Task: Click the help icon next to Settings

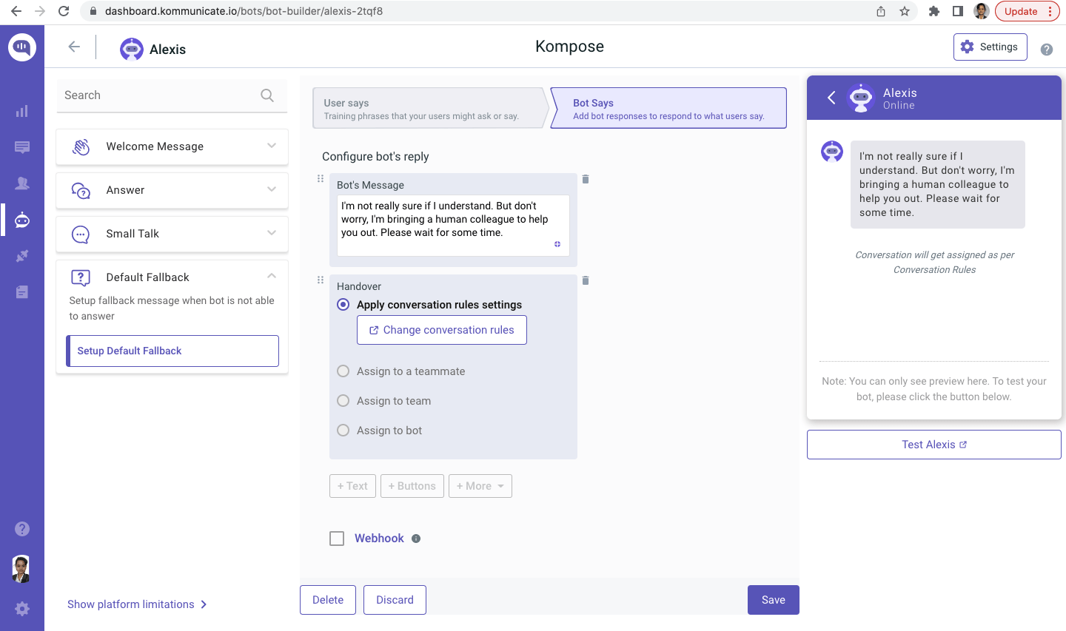Action: tap(1047, 50)
